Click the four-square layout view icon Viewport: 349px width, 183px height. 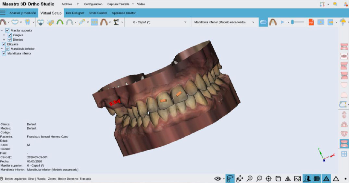pyautogui.click(x=344, y=154)
